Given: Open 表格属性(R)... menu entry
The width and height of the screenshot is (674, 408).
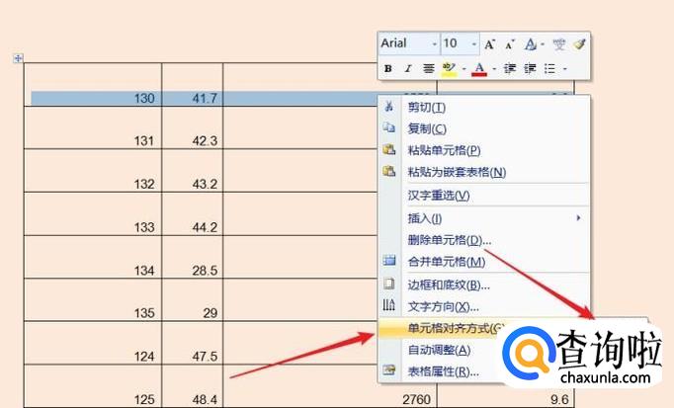Looking at the screenshot, I should tap(443, 371).
